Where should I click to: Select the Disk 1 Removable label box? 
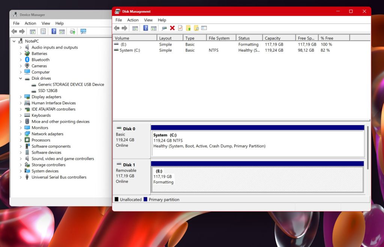[132, 176]
